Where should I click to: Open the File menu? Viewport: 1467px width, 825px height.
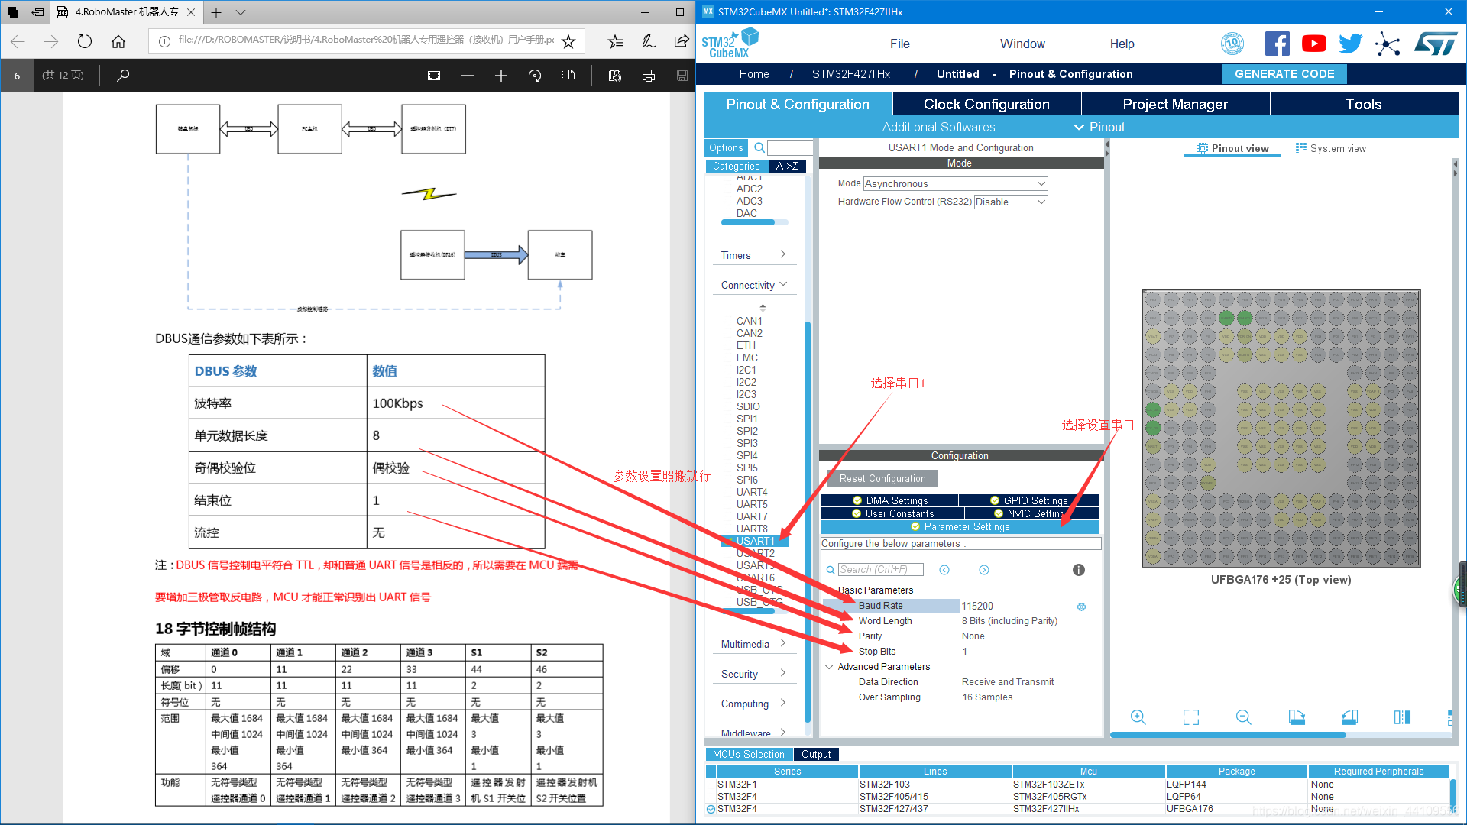click(x=899, y=44)
